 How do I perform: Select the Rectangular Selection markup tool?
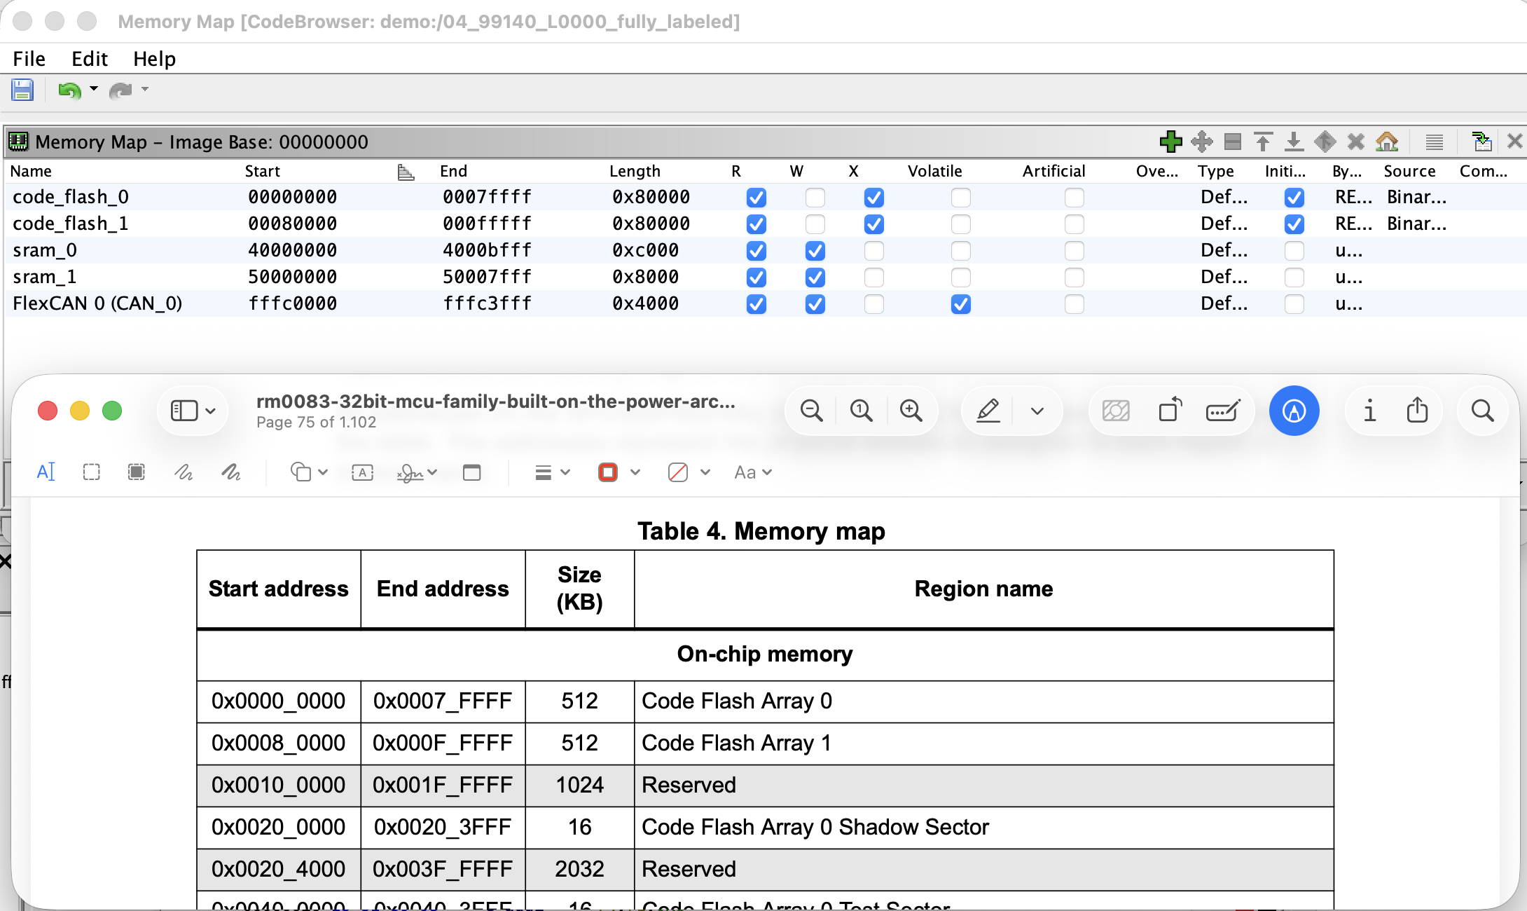pos(91,472)
